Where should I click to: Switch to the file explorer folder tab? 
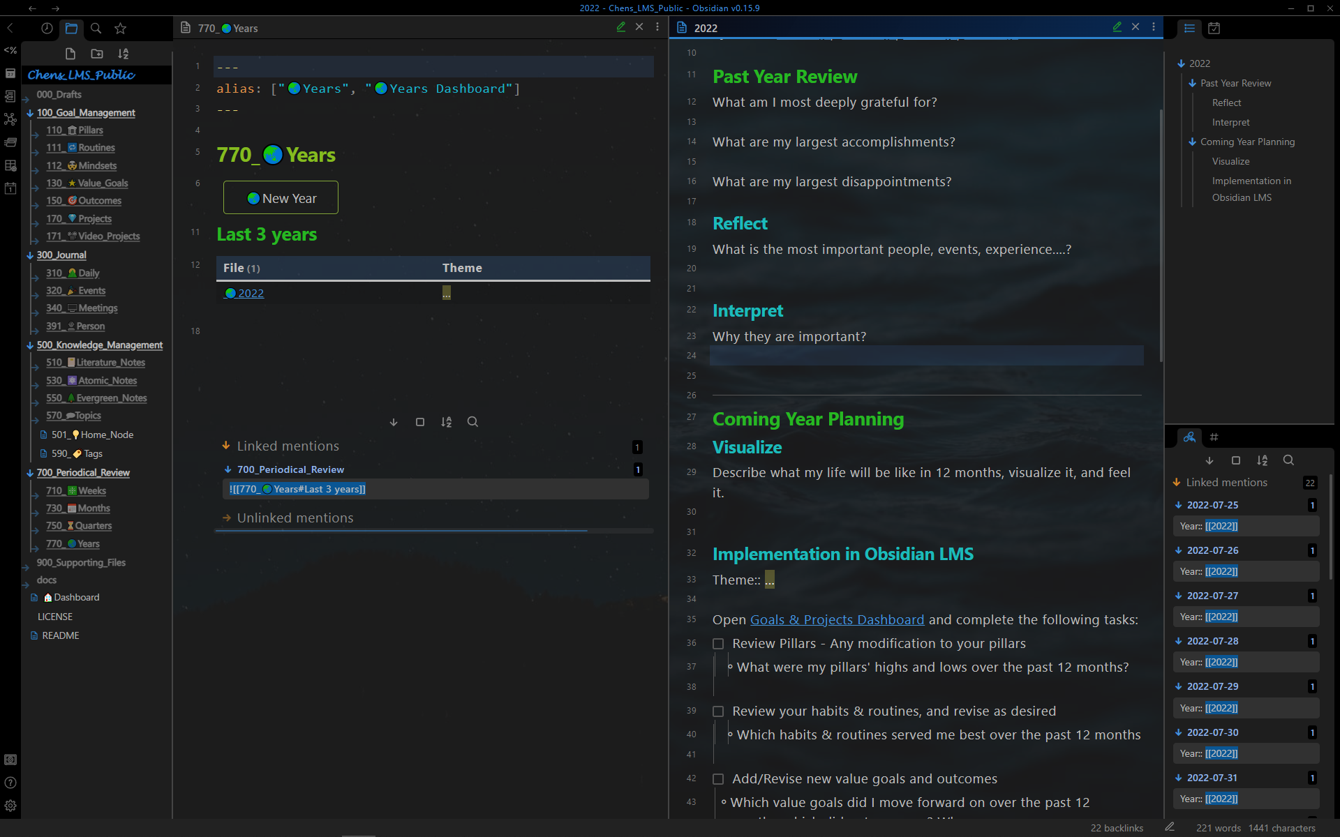tap(71, 29)
